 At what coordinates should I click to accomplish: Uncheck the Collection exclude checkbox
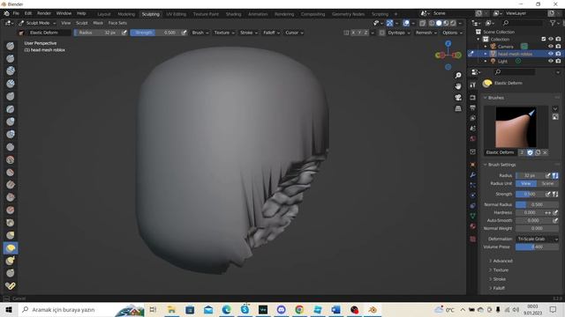click(x=544, y=39)
